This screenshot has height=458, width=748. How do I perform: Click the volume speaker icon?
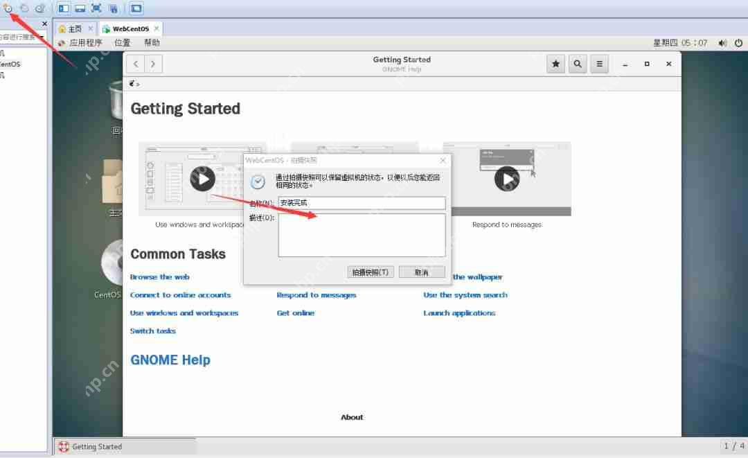point(722,43)
